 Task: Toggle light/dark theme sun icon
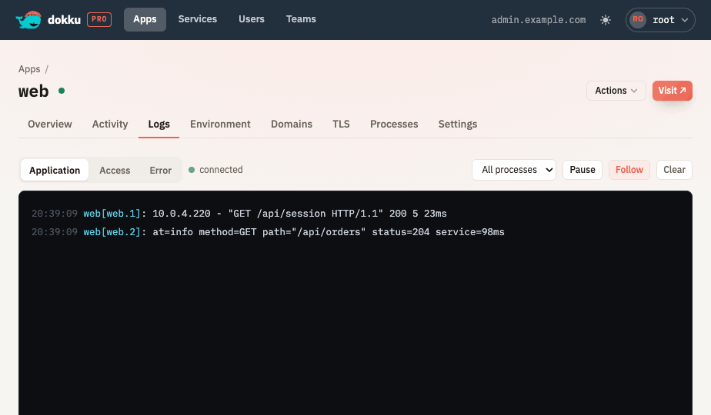606,20
